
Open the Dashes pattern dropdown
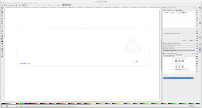pos(179,69)
